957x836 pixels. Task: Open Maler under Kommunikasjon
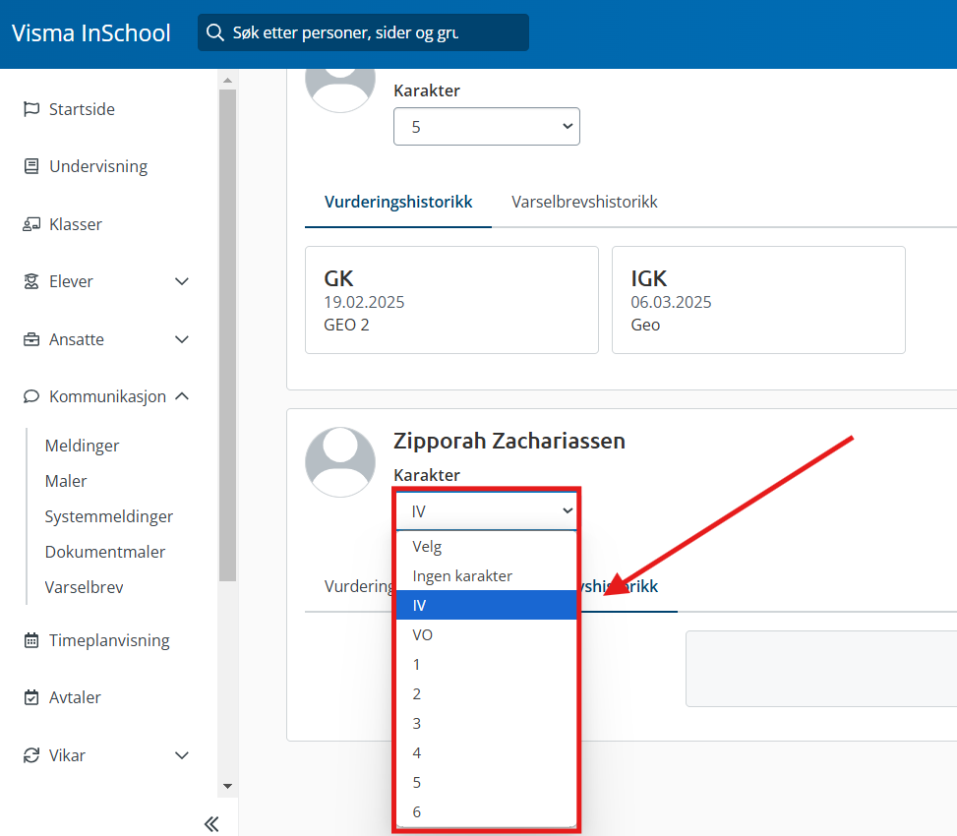[x=66, y=481]
